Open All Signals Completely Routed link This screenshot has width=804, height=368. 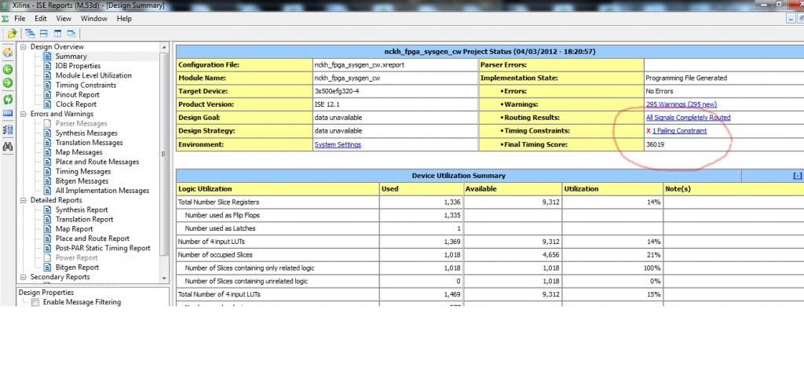coord(688,118)
